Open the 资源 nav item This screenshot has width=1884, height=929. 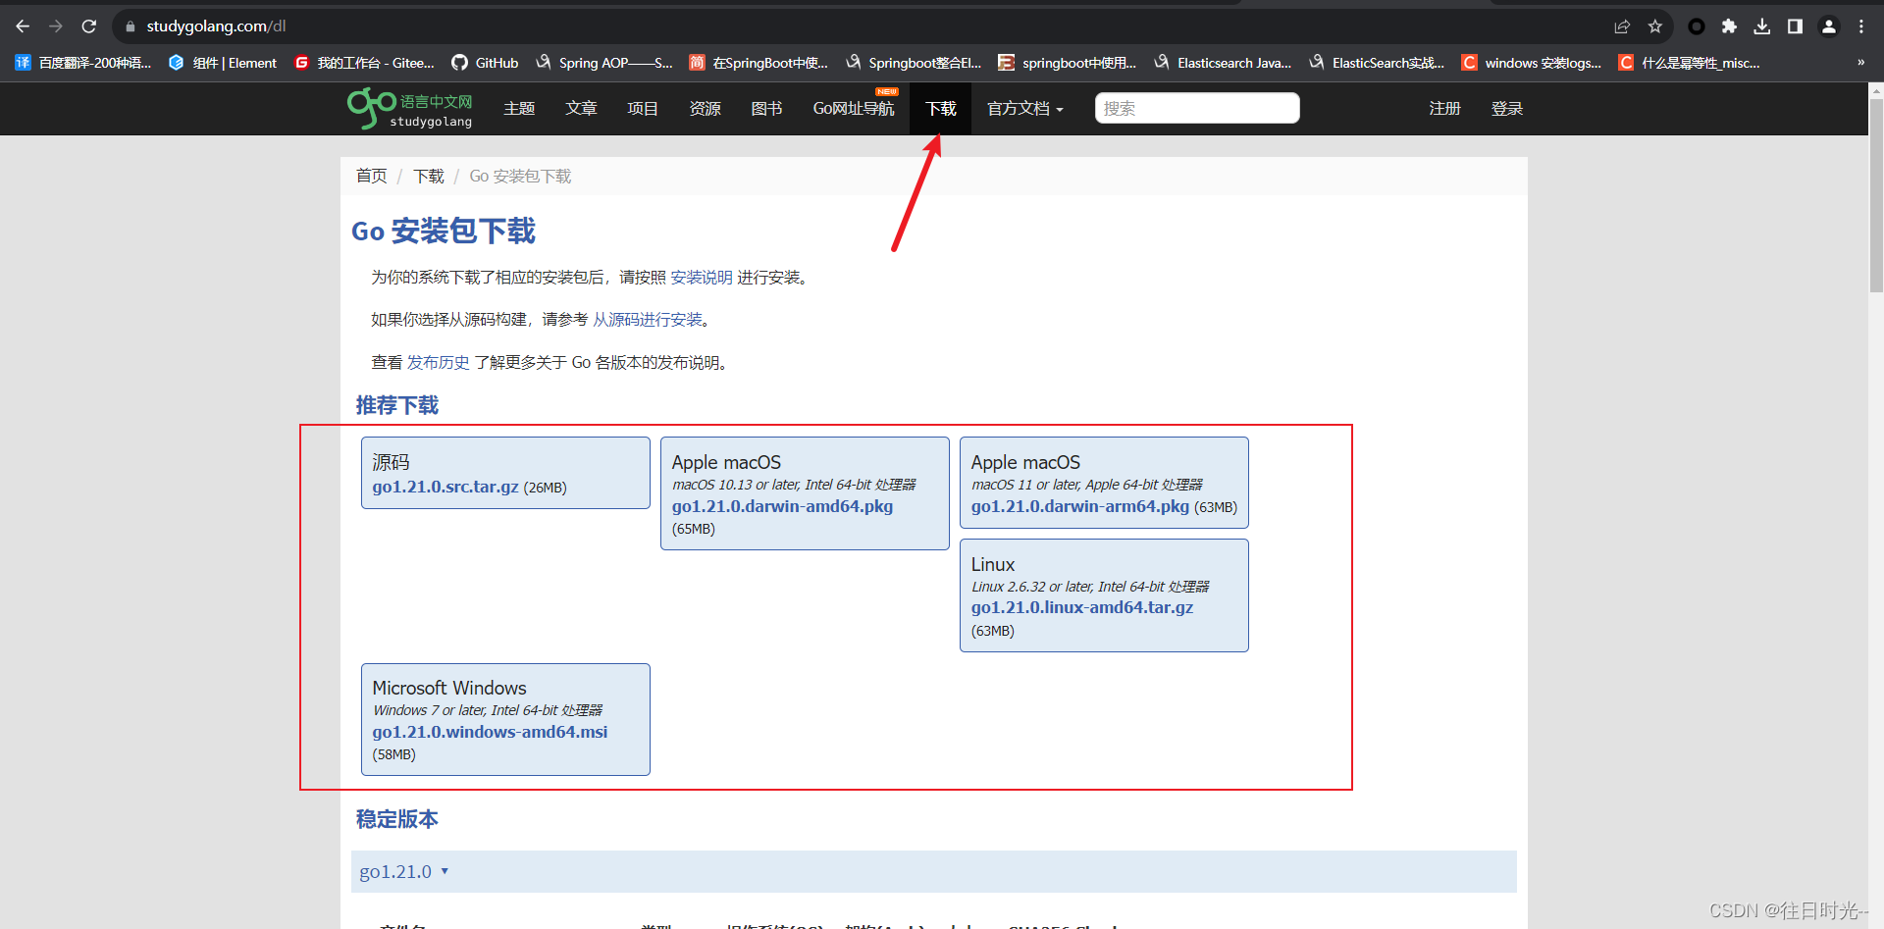coord(705,109)
